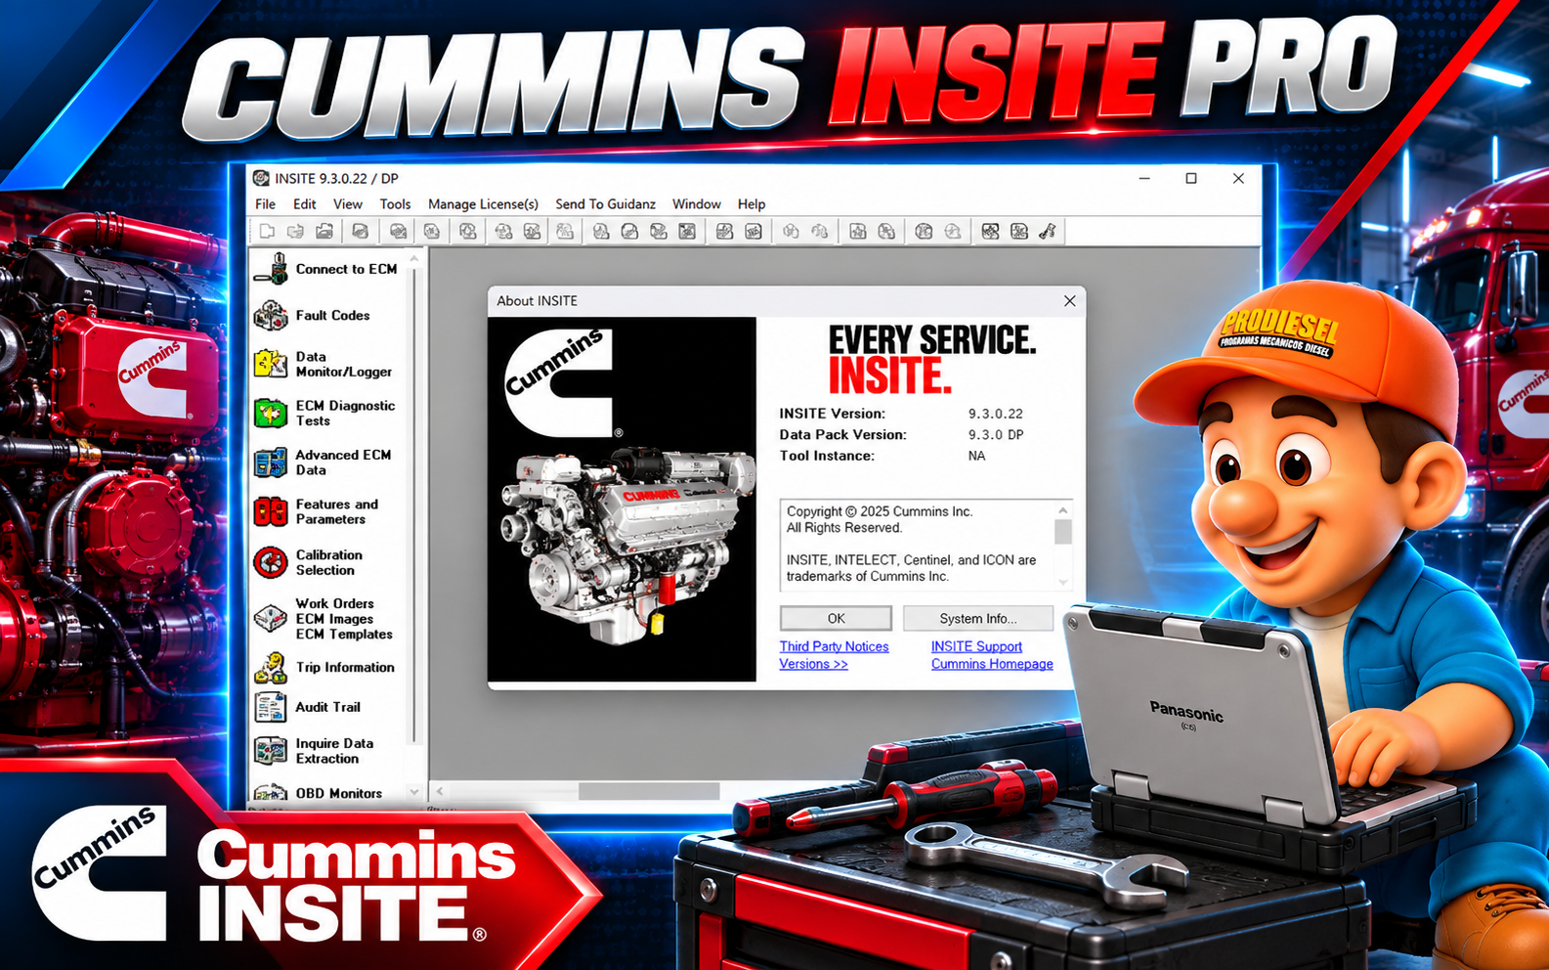Open OBD Monitors in the sidebar
The height and width of the screenshot is (970, 1549).
coord(319,792)
